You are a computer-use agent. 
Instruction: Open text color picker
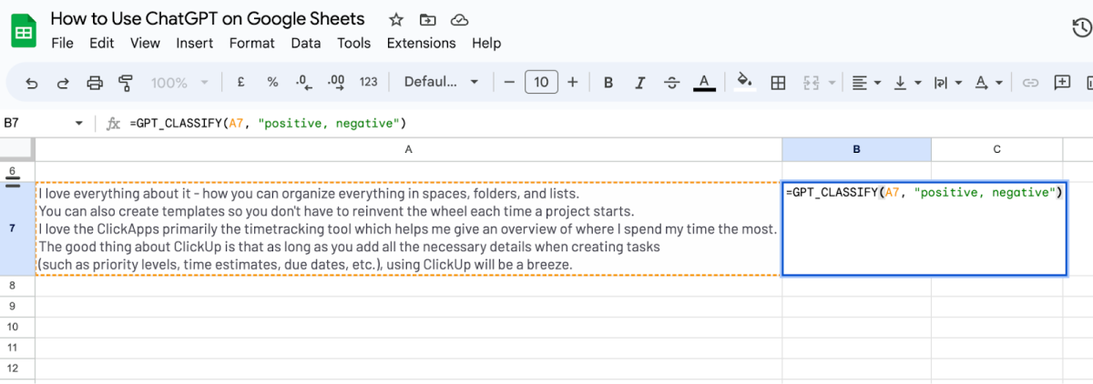703,82
